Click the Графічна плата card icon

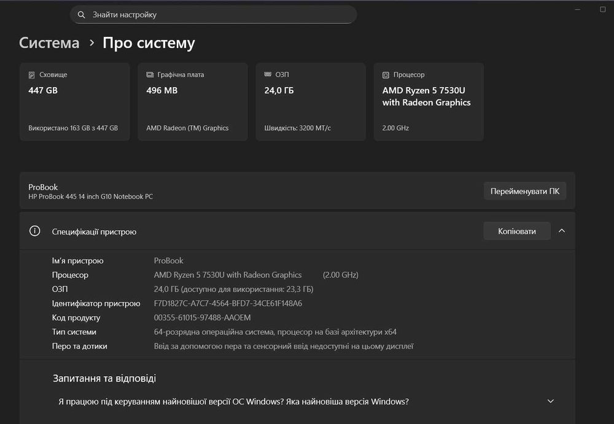[x=150, y=74]
